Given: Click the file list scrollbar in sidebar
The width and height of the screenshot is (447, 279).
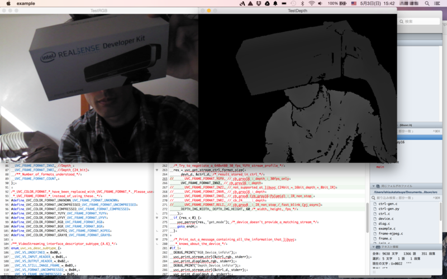Looking at the screenshot, I should tap(440, 212).
